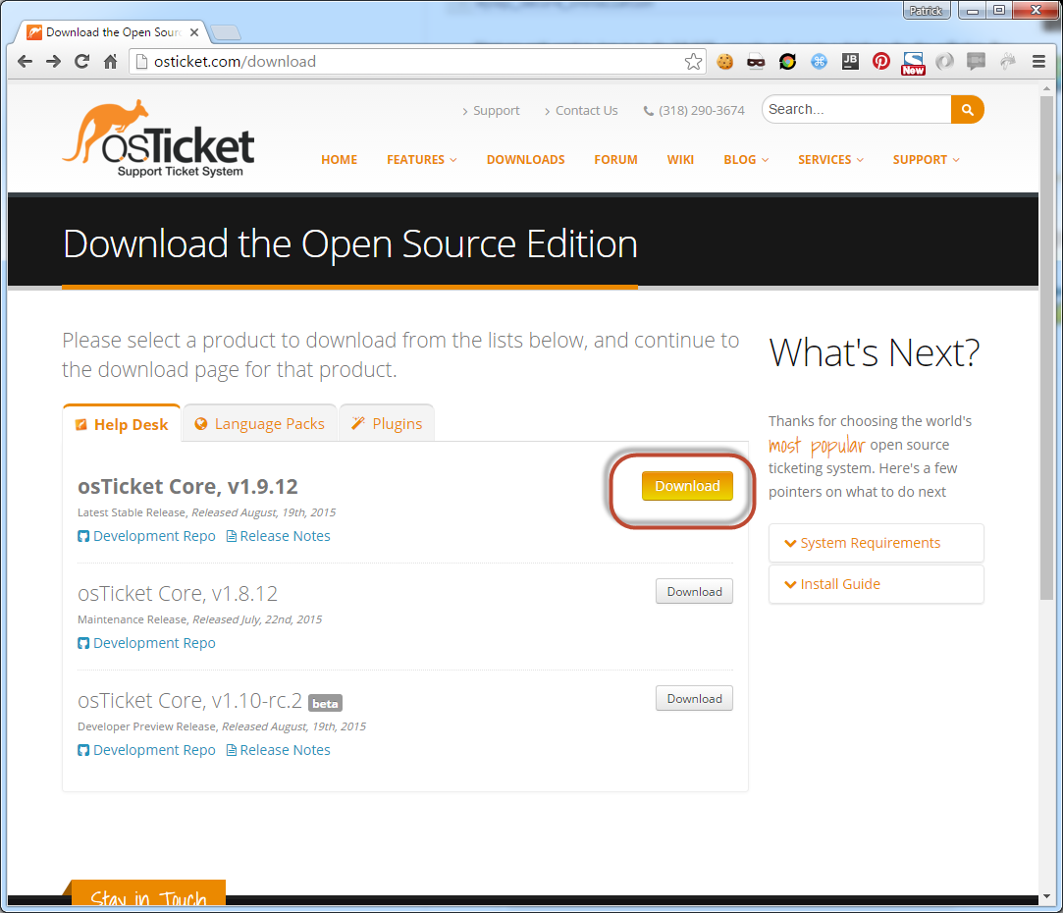
Task: Click the beta badge next to v1.10-rc.2
Action: coord(326,703)
